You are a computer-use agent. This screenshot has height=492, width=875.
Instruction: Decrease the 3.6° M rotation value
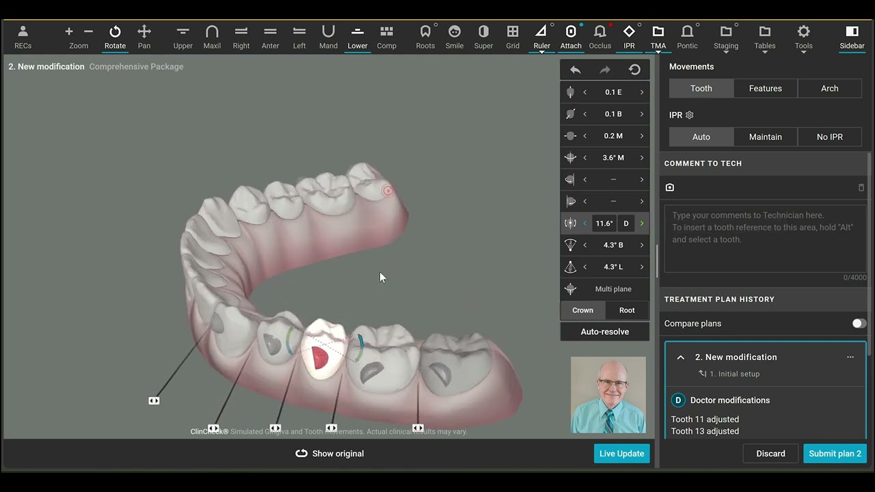point(584,158)
